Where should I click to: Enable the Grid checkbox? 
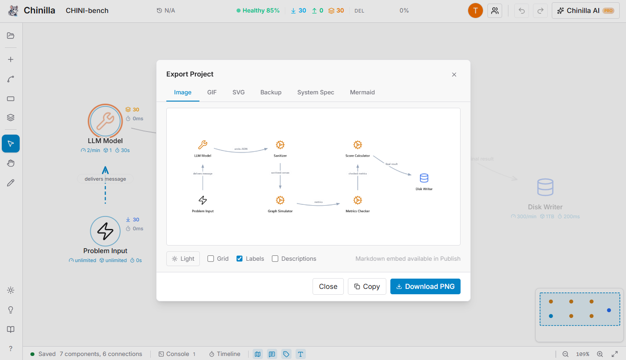[210, 258]
